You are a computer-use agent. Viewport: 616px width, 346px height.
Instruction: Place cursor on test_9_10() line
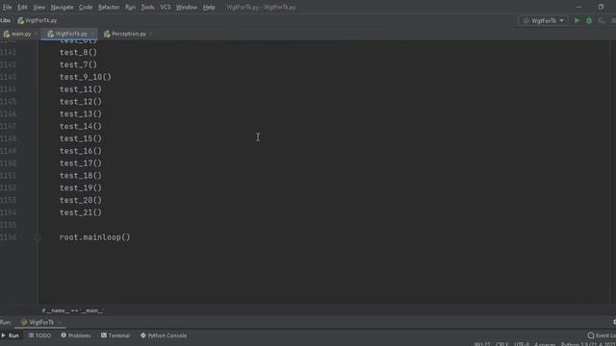pos(86,77)
